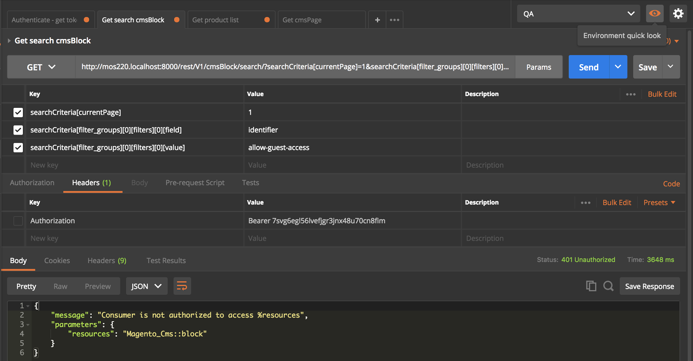Switch response view to Preview
The image size is (693, 361).
coord(97,286)
